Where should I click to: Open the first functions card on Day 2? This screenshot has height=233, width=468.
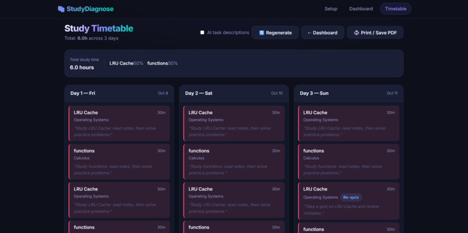[x=234, y=162]
